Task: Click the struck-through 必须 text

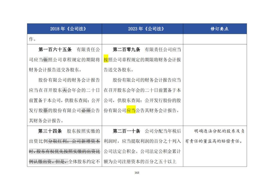Action: (x=86, y=111)
